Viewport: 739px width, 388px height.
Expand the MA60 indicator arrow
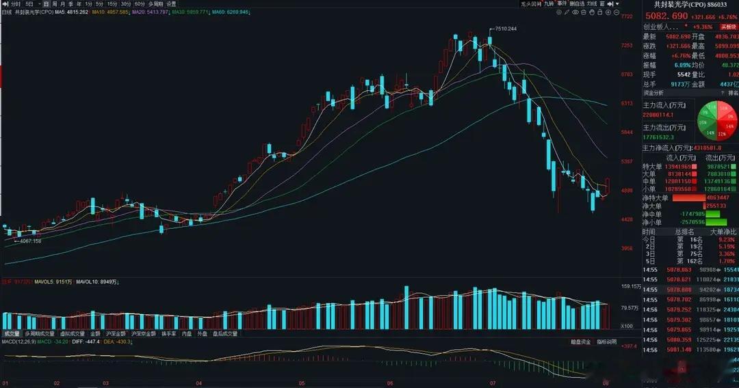(249, 13)
